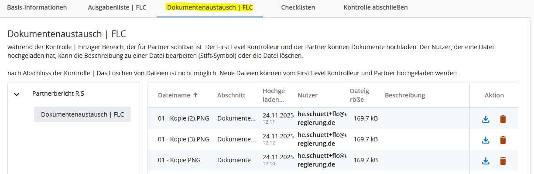534x174 pixels.
Task: Go to the Checklisten tab
Action: [298, 7]
